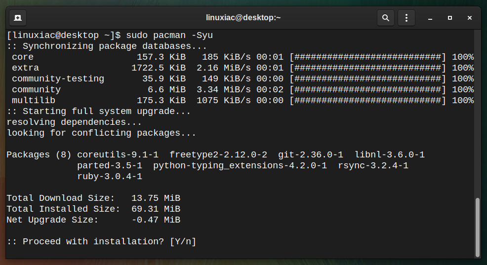Click the git-2.36.0-1 package name

pos(311,155)
